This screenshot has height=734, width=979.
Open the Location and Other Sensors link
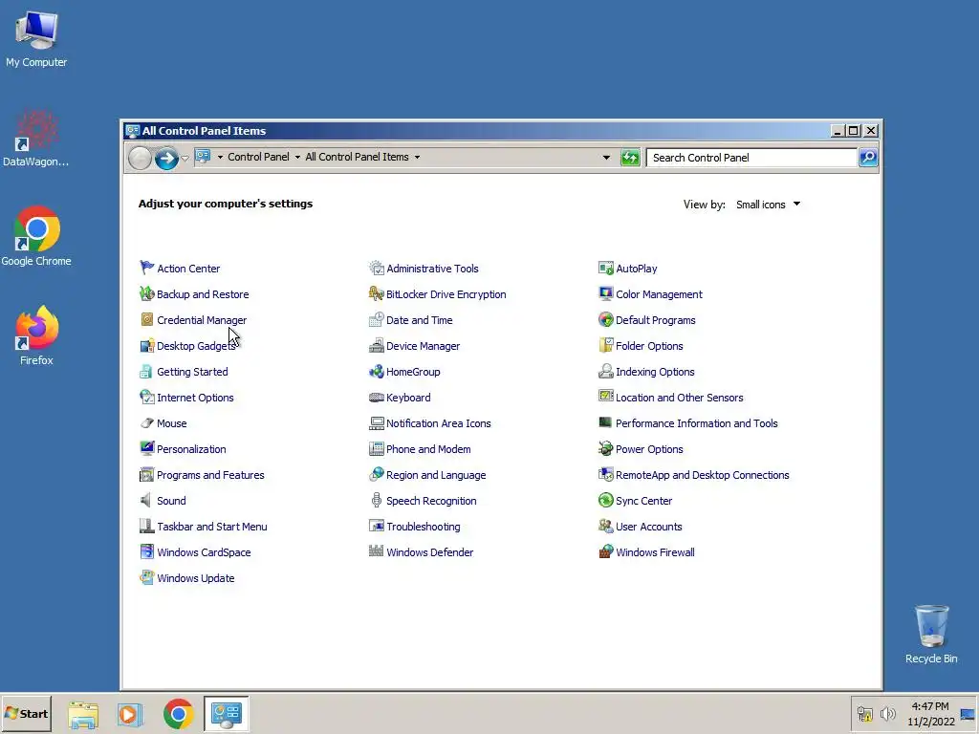click(x=680, y=398)
